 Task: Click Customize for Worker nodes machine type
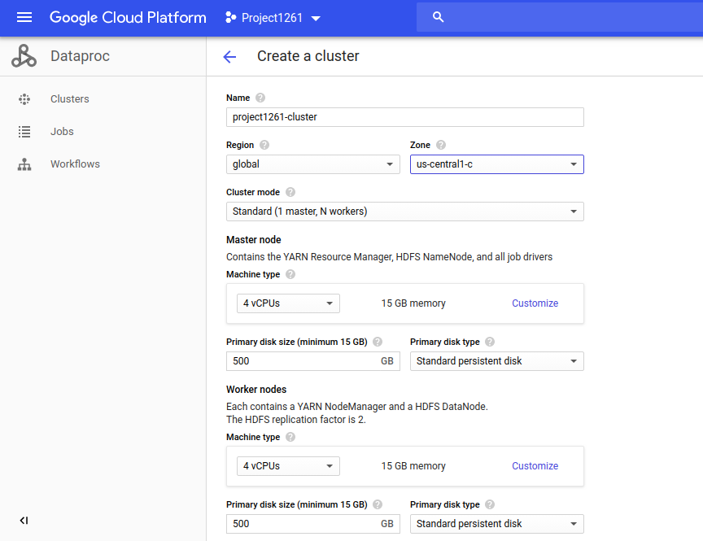coord(535,466)
